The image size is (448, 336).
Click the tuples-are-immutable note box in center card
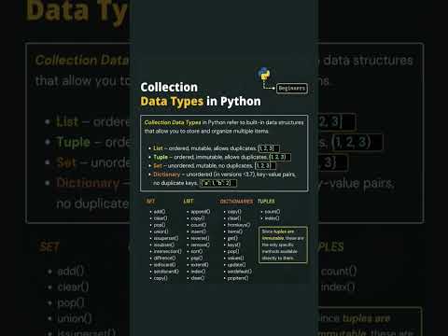pos(283,245)
